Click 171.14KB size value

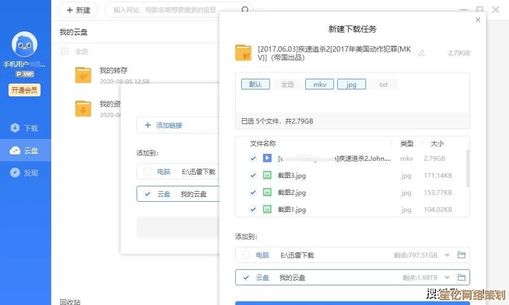438,176
